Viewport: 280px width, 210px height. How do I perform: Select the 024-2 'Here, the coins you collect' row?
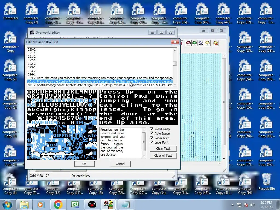coord(100,78)
